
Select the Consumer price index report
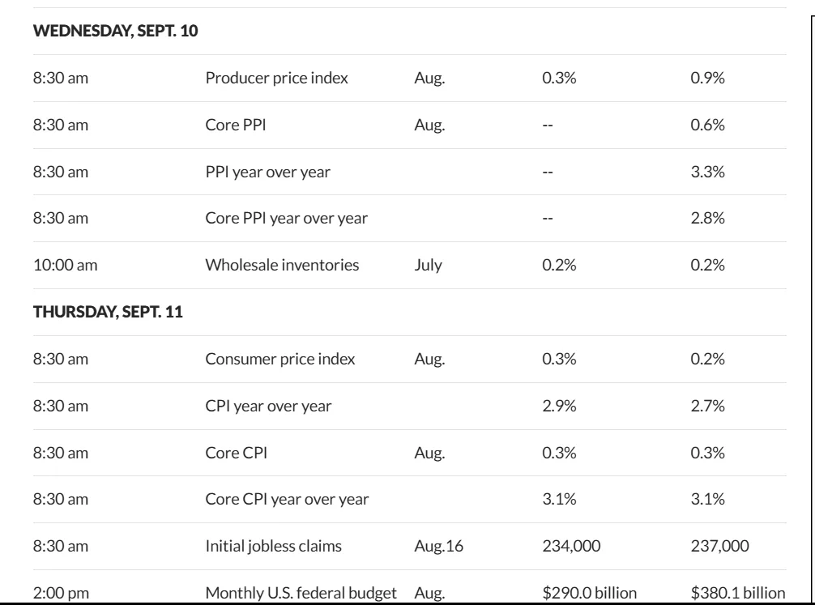coord(280,359)
